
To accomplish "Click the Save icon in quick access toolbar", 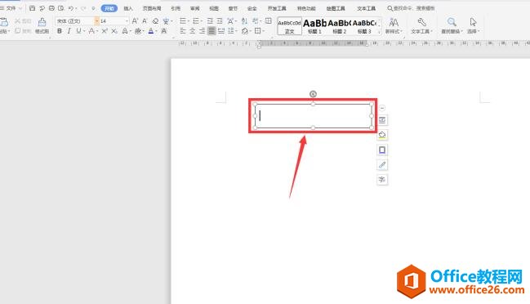I will click(x=32, y=8).
